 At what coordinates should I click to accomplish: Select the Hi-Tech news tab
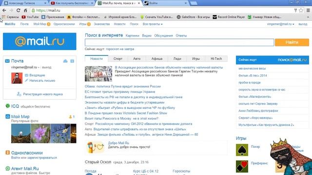pos(216,59)
